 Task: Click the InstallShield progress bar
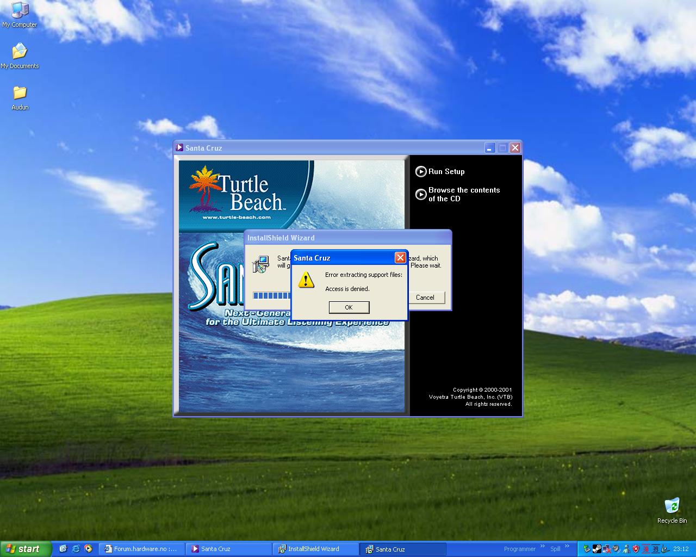[272, 295]
